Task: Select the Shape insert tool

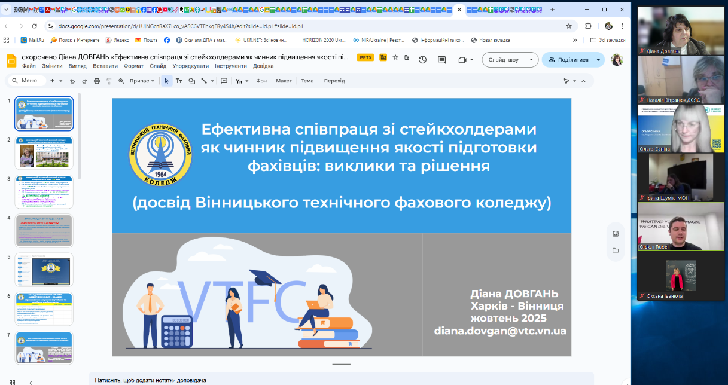Action: (x=191, y=81)
